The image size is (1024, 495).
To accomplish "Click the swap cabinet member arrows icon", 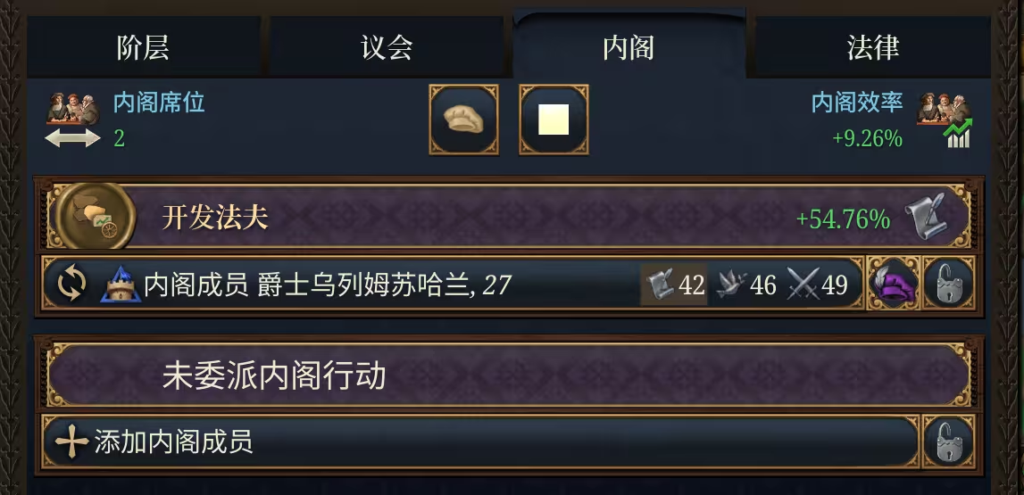I will click(71, 285).
